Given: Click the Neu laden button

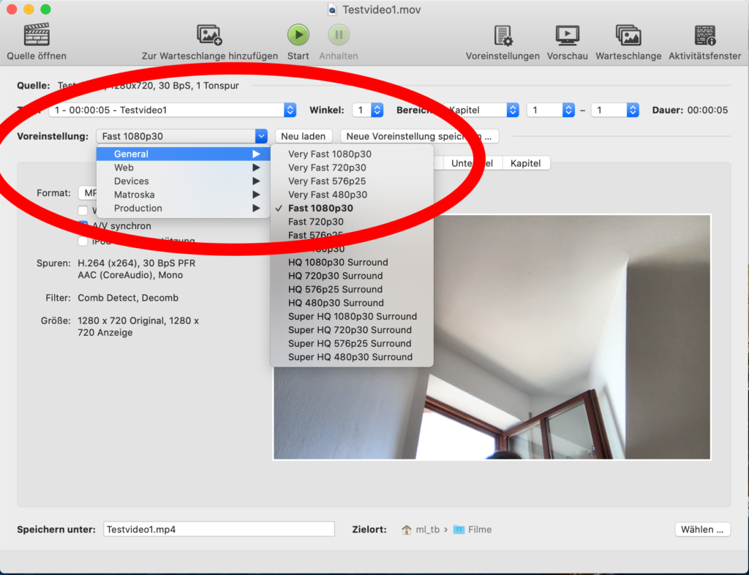Looking at the screenshot, I should point(304,136).
